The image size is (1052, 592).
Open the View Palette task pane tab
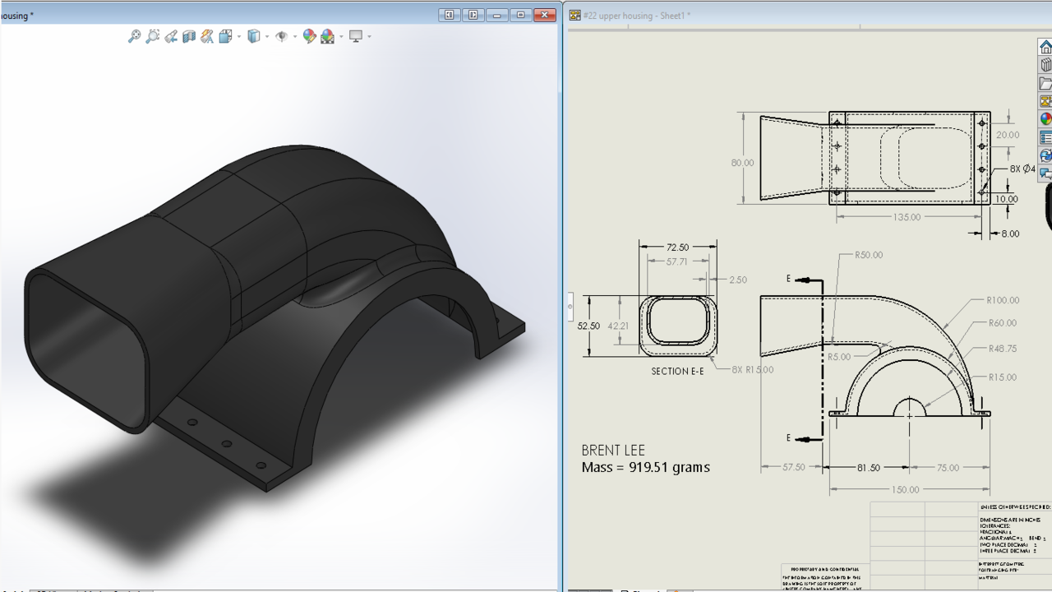1045,101
